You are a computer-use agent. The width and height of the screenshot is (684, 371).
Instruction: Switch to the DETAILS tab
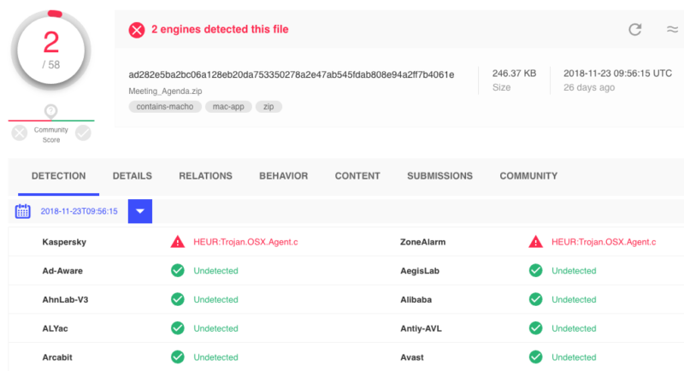coord(132,176)
